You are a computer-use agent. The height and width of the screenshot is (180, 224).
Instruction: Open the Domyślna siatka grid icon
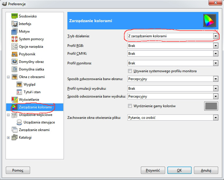click(x=15, y=69)
